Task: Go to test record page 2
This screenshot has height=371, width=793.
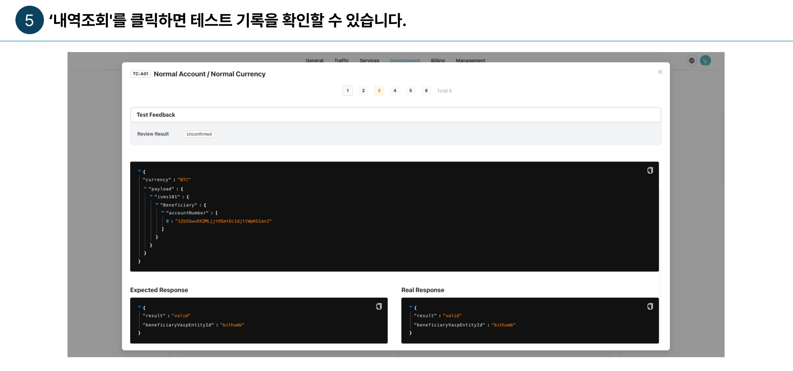Action: coord(363,91)
